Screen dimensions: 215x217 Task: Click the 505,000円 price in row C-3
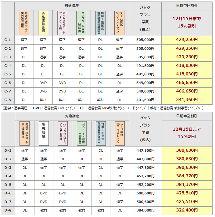pos(145,57)
